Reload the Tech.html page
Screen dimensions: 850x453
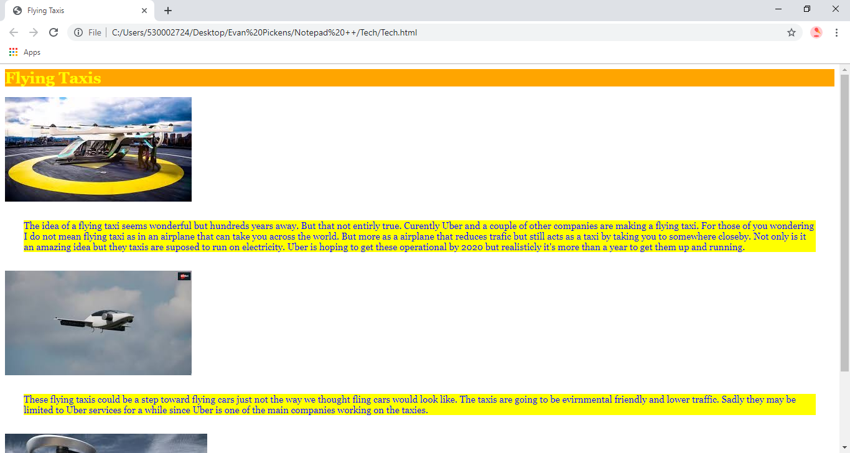[x=54, y=32]
